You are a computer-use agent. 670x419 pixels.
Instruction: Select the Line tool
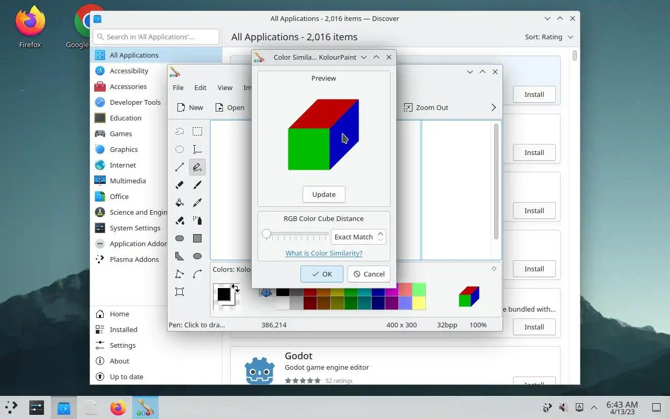pos(180,167)
